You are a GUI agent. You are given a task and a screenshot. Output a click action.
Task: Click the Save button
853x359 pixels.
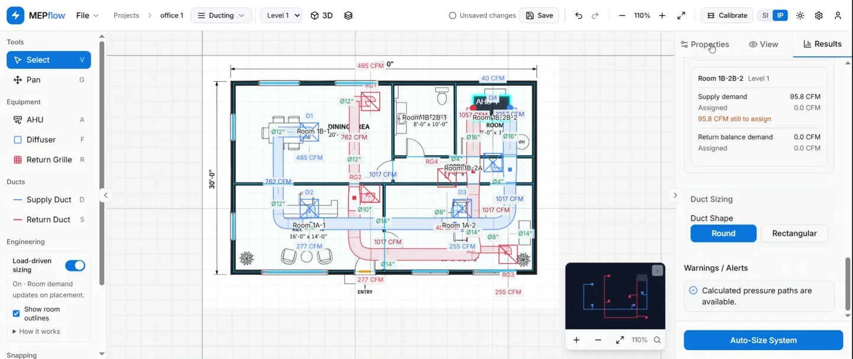(x=539, y=15)
